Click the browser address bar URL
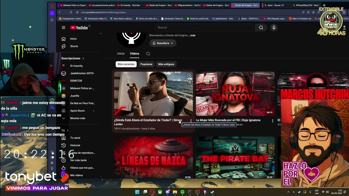349x196 pixels. click(x=103, y=12)
